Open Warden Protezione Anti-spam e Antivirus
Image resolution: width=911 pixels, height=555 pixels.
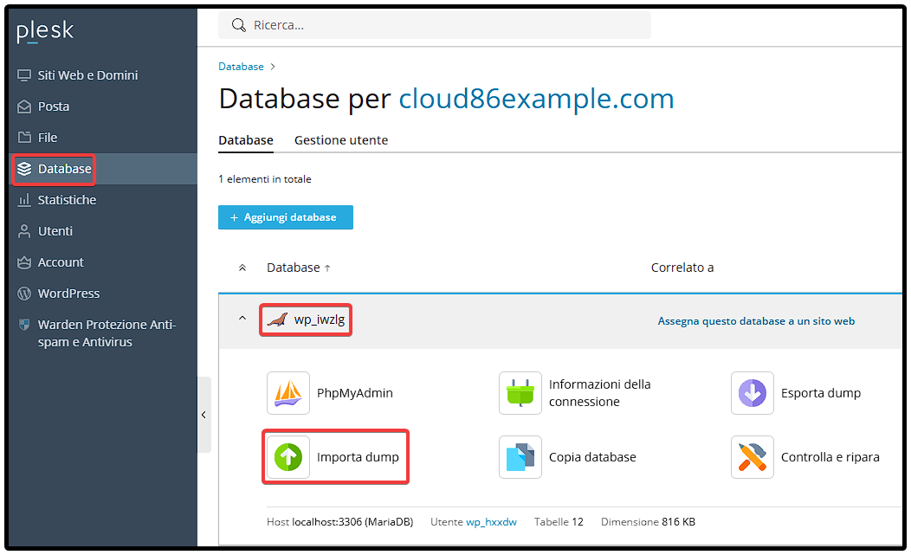pyautogui.click(x=107, y=333)
